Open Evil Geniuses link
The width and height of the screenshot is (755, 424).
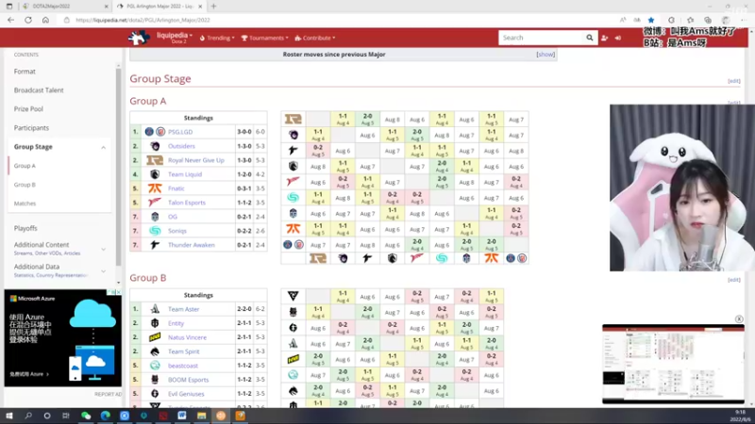pyautogui.click(x=186, y=394)
